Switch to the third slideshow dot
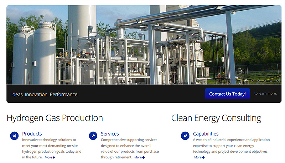The image size is (285, 163). [x=259, y=81]
